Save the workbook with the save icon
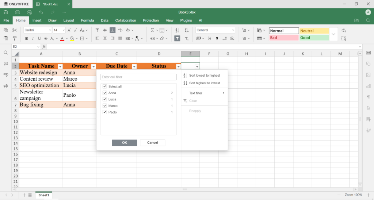This screenshot has width=374, height=200. point(6,12)
